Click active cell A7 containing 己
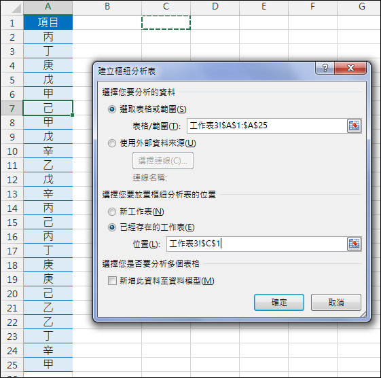This screenshot has width=381, height=378. tap(48, 108)
